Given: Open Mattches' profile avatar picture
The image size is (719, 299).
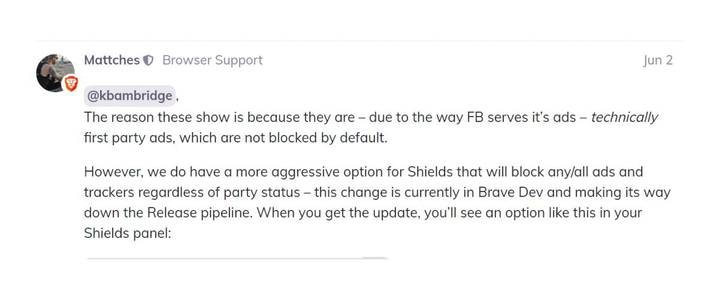Looking at the screenshot, I should click(x=55, y=73).
